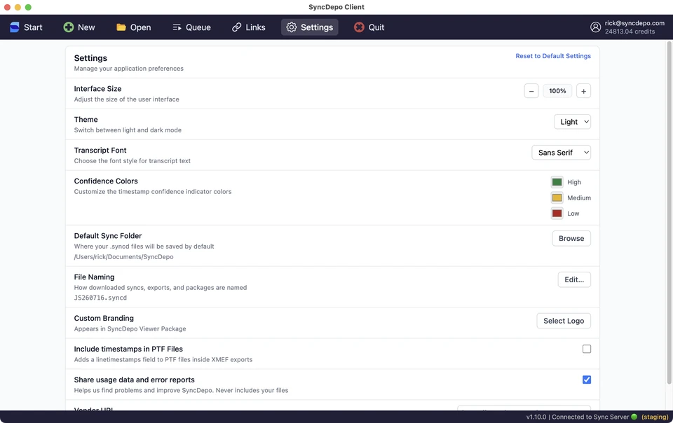Click the user account avatar icon

(595, 27)
